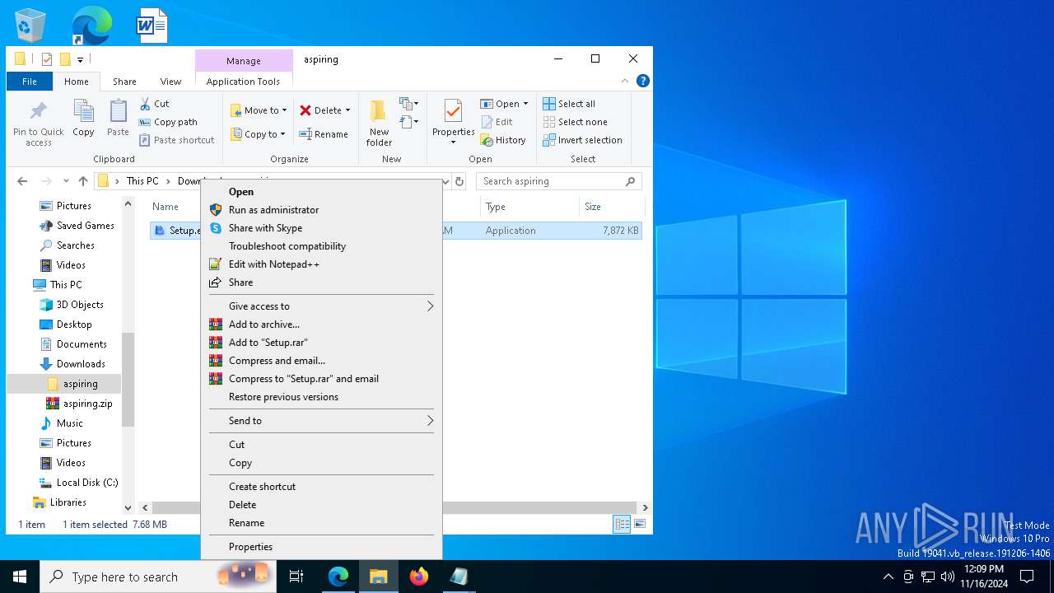Open the Move to dropdown

pos(259,110)
